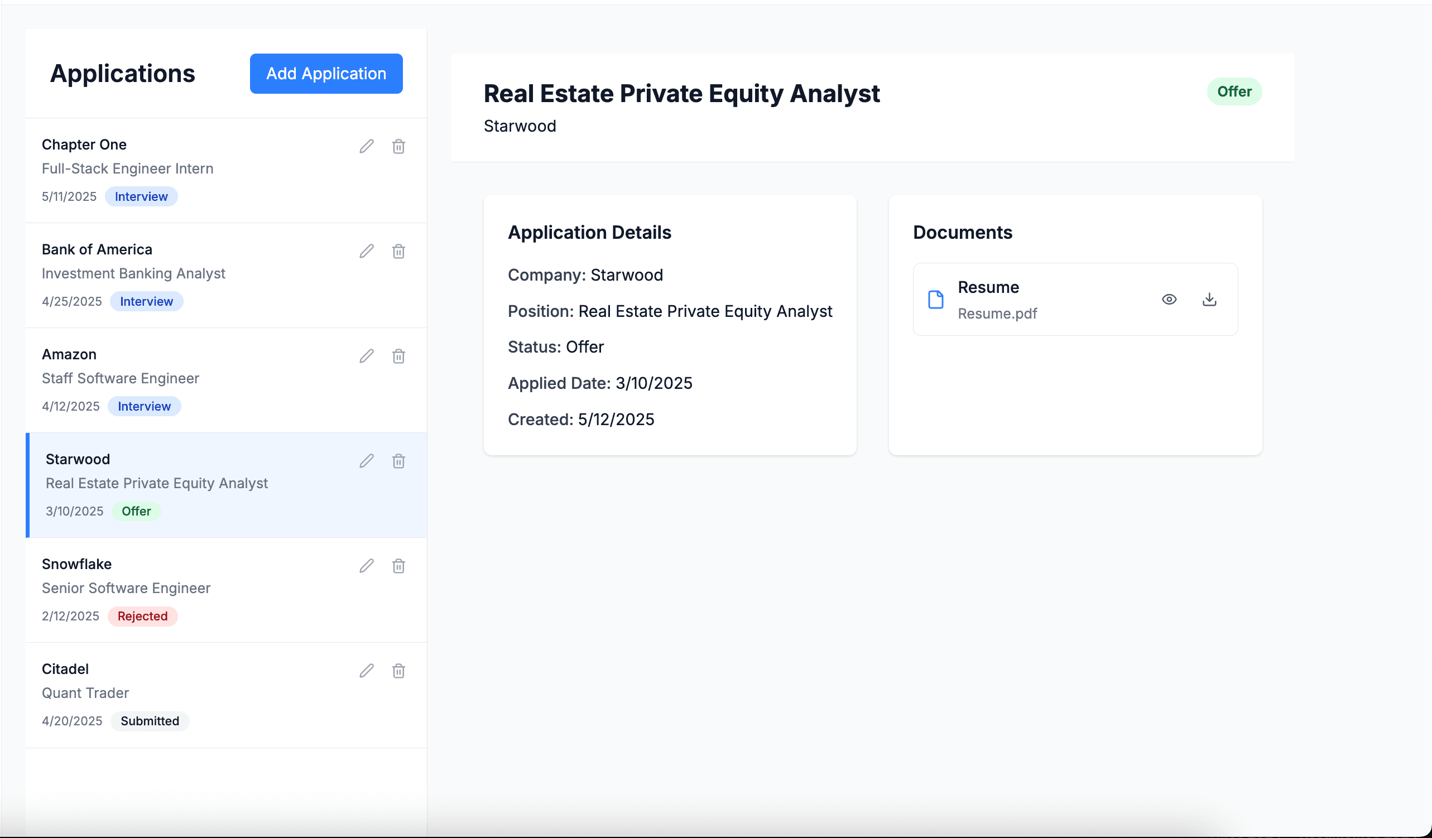1432x838 pixels.
Task: Download the Resume.pdf document
Action: click(x=1209, y=300)
